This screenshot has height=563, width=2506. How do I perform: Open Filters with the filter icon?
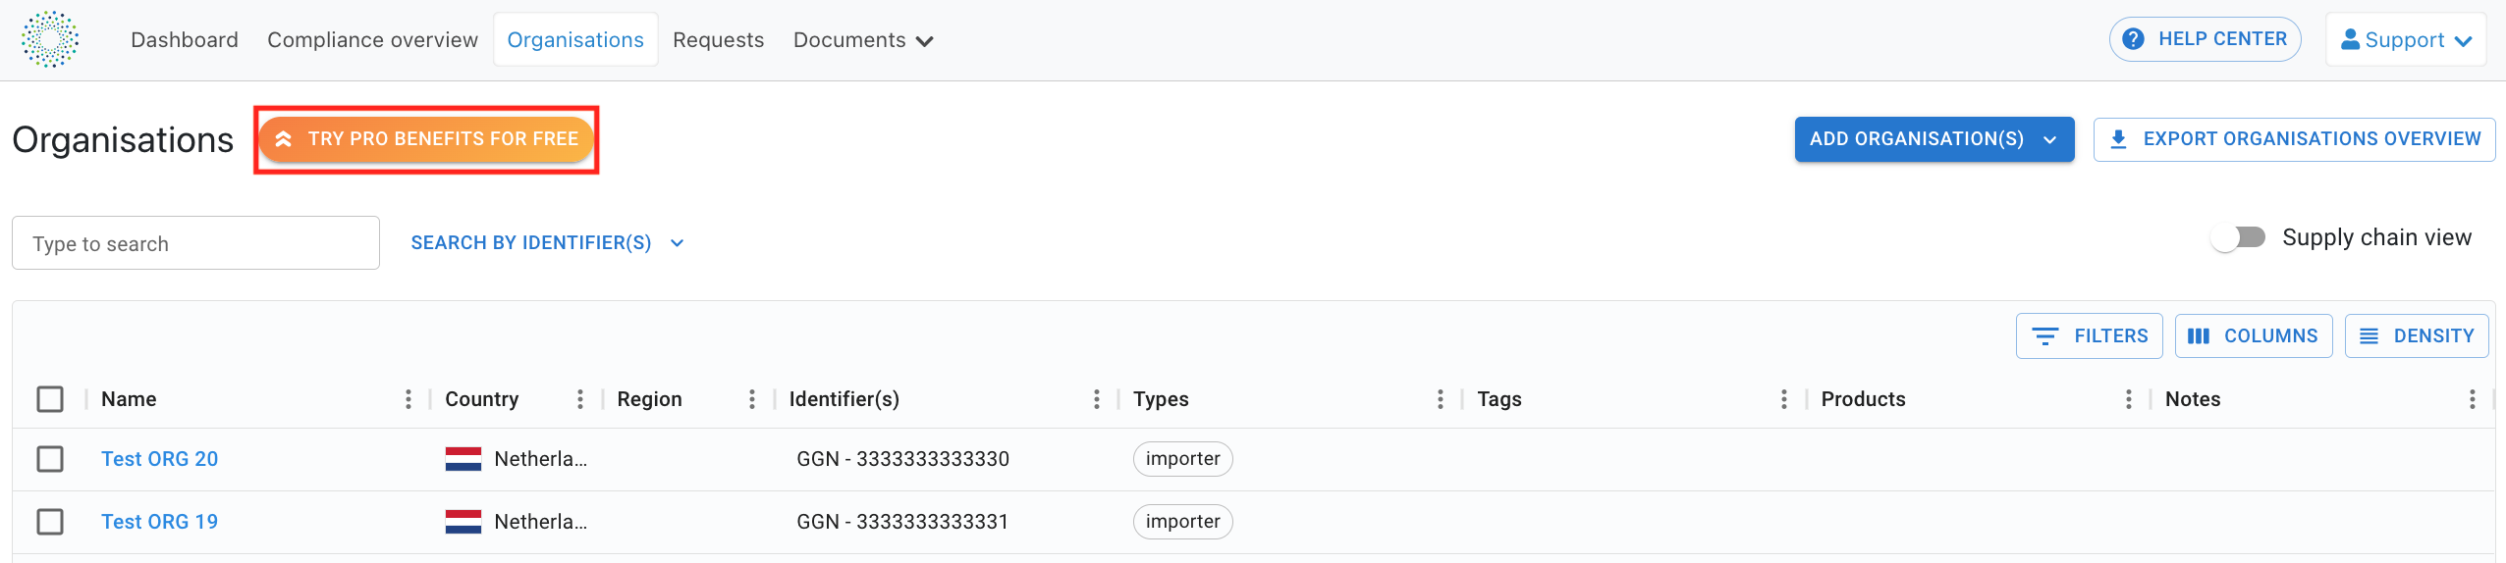2089,336
